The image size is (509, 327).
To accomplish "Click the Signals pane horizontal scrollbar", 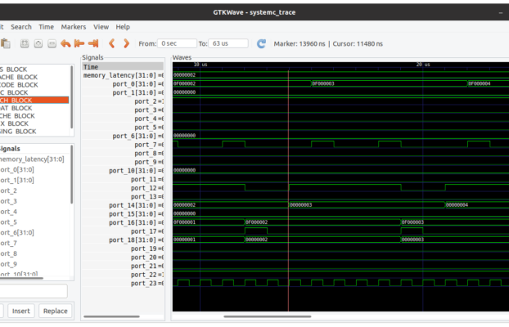I will pyautogui.click(x=111, y=316).
